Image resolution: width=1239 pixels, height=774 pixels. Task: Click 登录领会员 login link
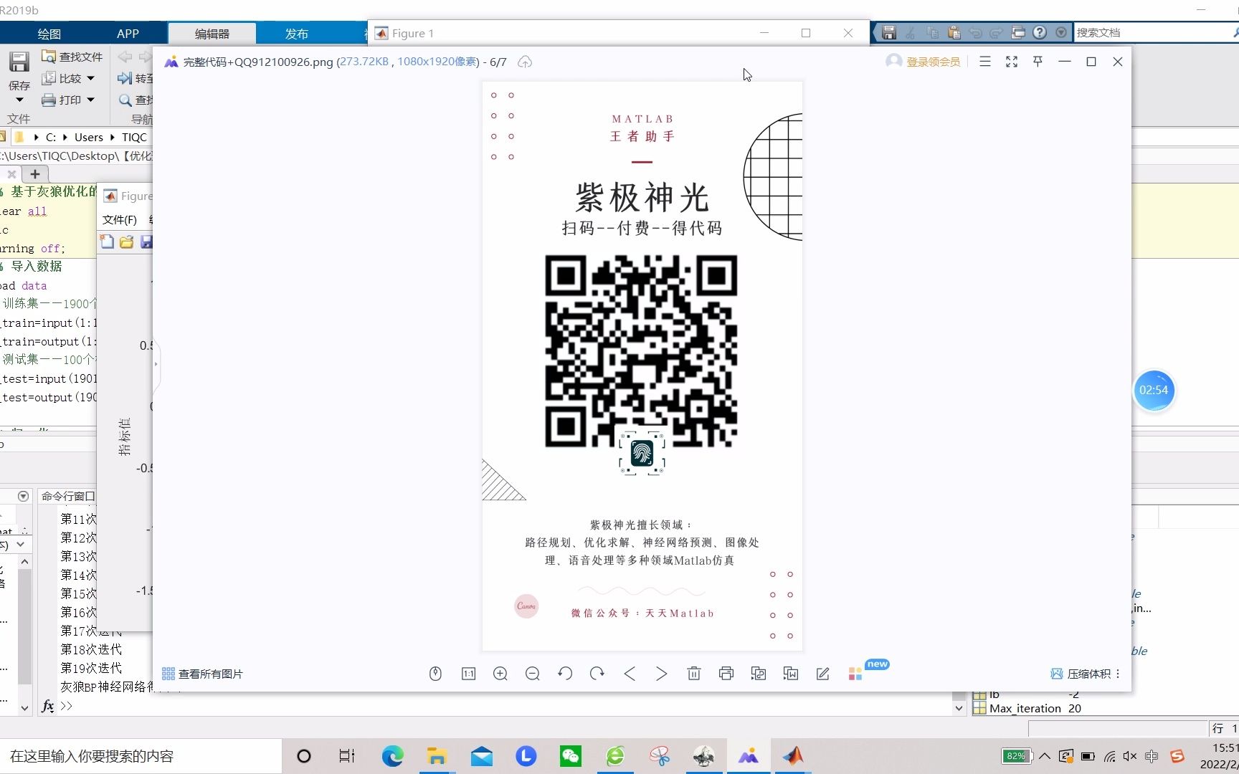pyautogui.click(x=933, y=62)
